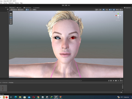Toggle scene lighting
The image size is (132, 99).
[103, 10]
